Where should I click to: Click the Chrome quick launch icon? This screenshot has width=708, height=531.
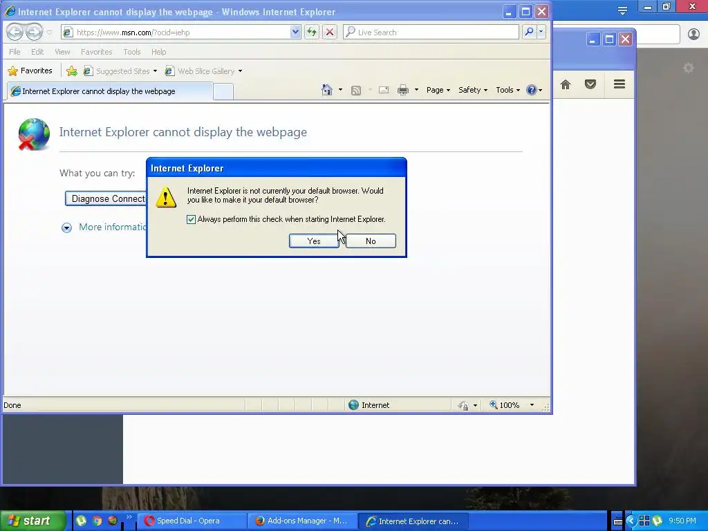97,521
